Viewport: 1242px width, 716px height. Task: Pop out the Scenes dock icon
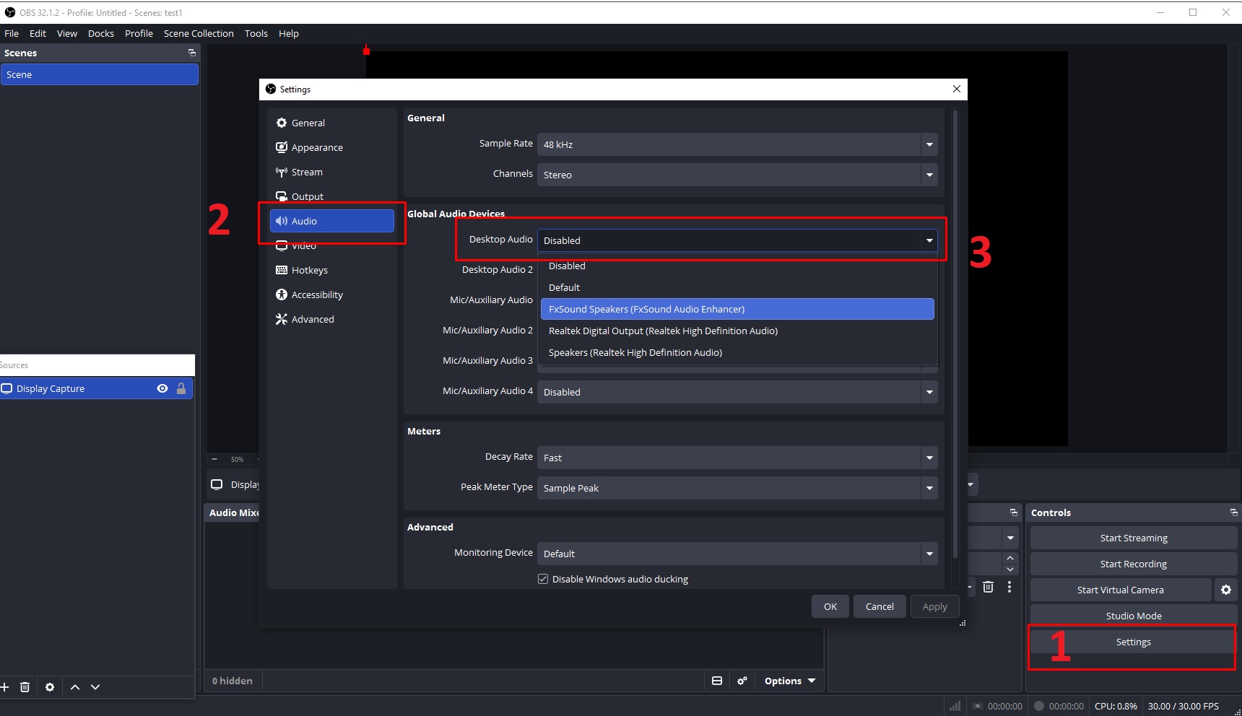(x=191, y=53)
